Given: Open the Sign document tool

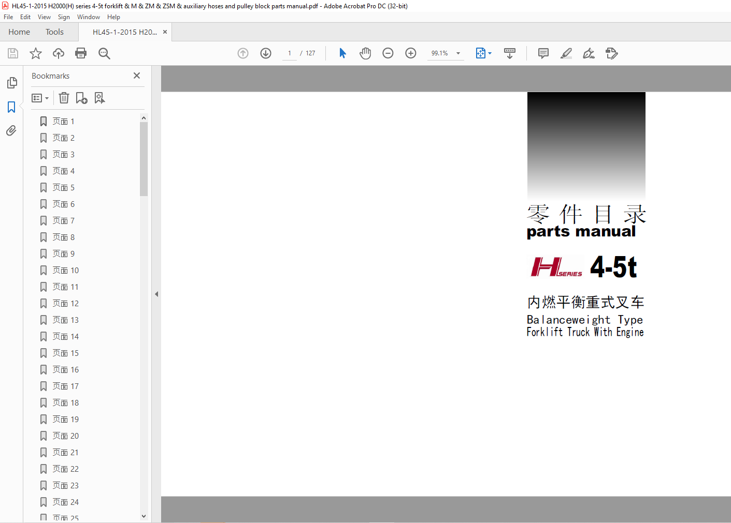Looking at the screenshot, I should point(589,53).
